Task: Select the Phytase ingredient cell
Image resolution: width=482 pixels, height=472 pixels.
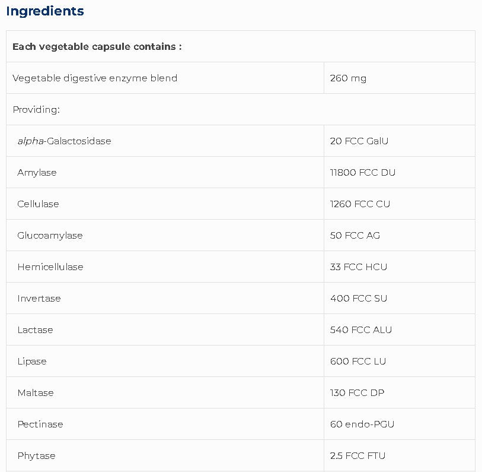Action: click(36, 455)
